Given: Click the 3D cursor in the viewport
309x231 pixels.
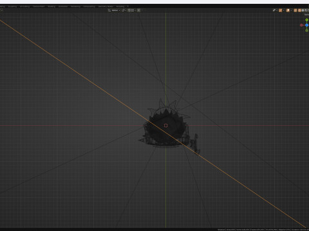Looking at the screenshot, I should click(165, 126).
